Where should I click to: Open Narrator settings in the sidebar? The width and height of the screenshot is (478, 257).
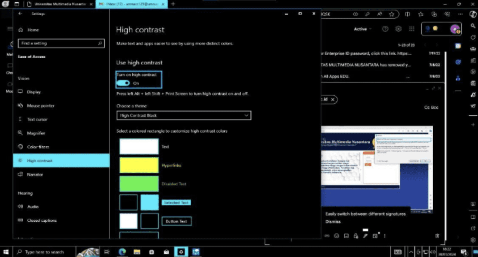pos(35,175)
